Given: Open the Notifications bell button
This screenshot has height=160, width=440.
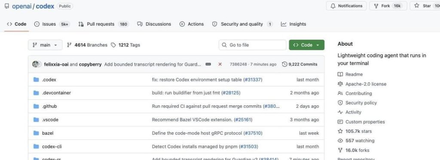Looking at the screenshot, I should (346, 6).
